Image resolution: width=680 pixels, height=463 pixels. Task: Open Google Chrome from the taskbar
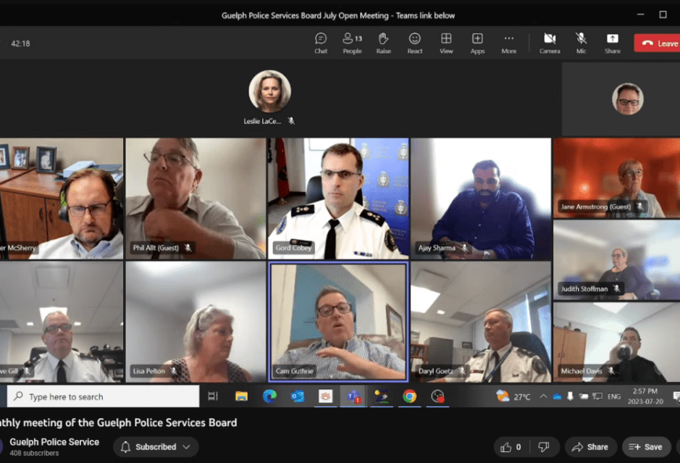pos(409,396)
